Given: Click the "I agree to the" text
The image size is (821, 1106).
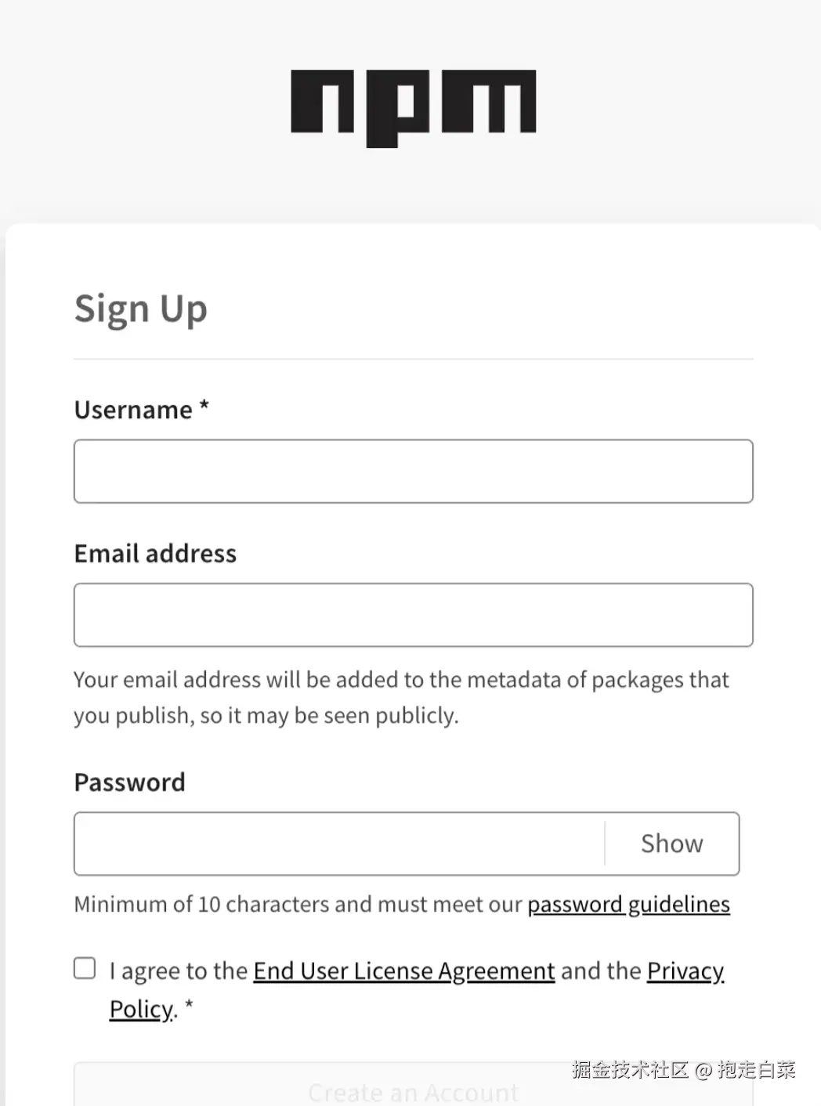Looking at the screenshot, I should [x=179, y=970].
